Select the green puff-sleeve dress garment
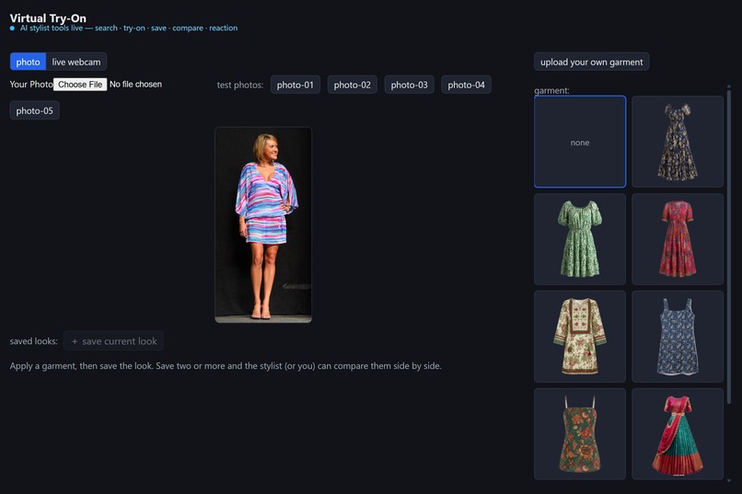 point(580,239)
